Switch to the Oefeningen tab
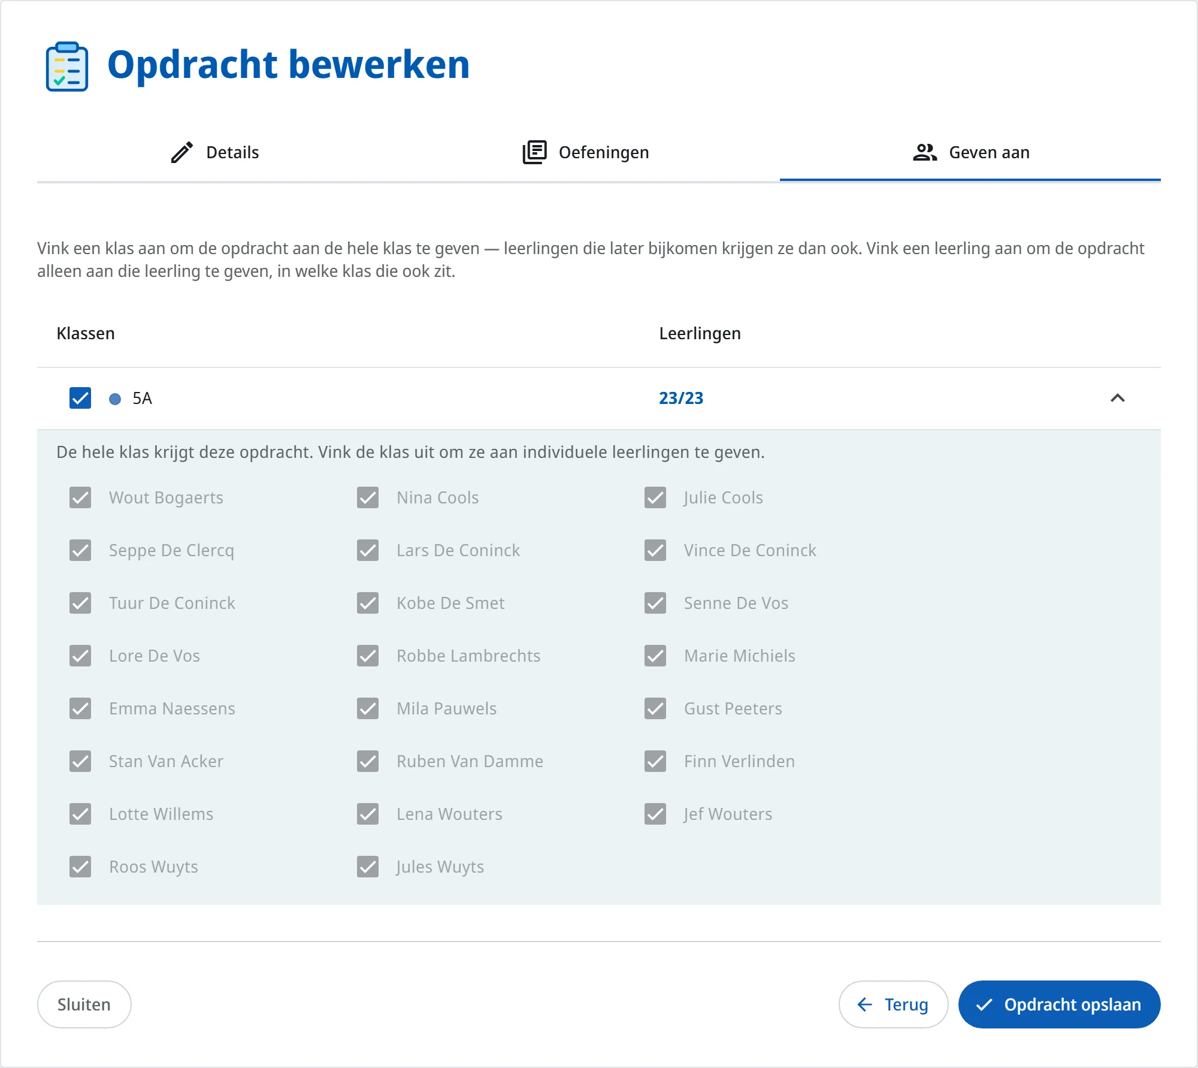The image size is (1198, 1068). coord(586,152)
